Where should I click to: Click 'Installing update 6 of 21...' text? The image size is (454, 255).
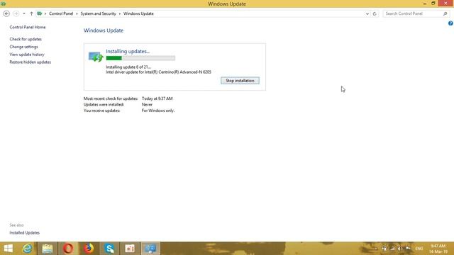[128, 67]
